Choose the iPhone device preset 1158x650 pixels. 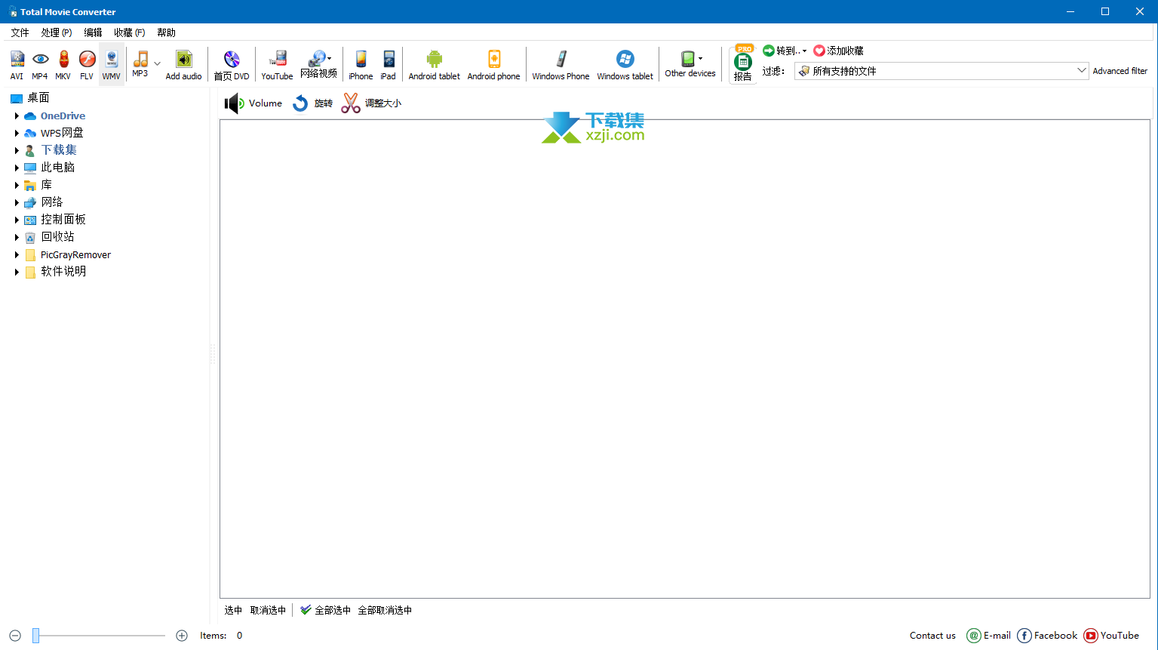click(361, 64)
